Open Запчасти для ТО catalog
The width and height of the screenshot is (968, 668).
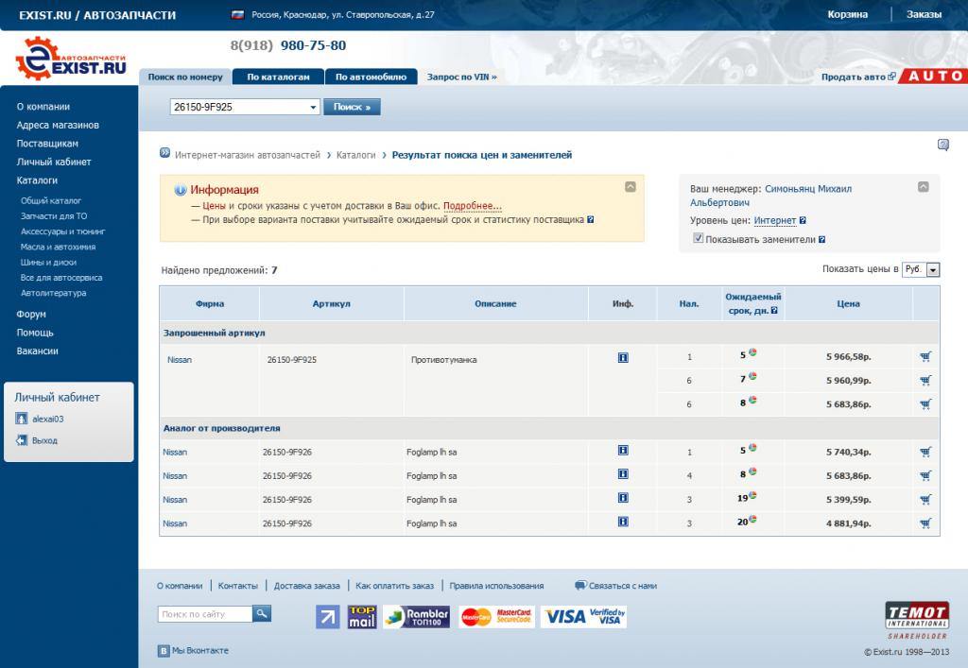coord(54,215)
